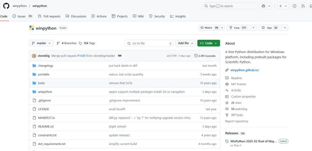Screen dimensions: 312x151
Task: Open dot_requirements.txt file
Action: click(52, 144)
